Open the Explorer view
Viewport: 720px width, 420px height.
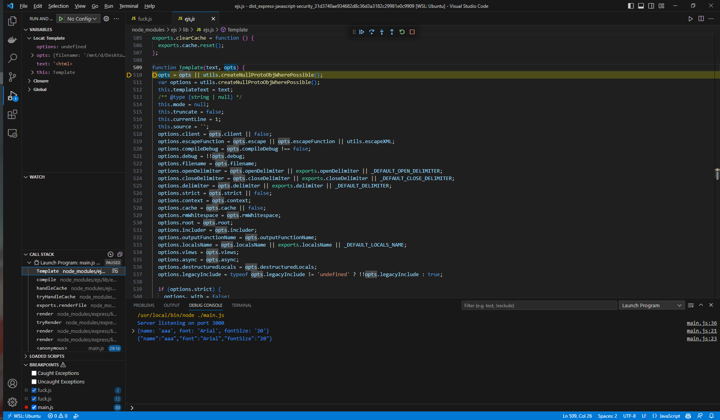click(x=12, y=21)
